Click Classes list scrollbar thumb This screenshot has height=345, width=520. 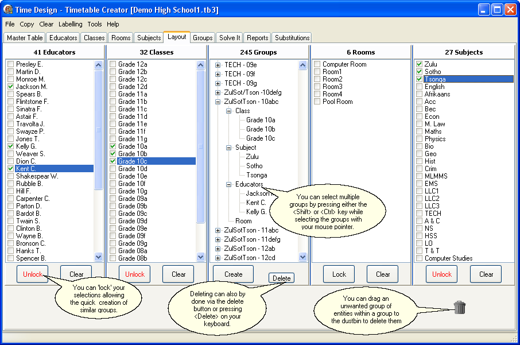[201, 146]
